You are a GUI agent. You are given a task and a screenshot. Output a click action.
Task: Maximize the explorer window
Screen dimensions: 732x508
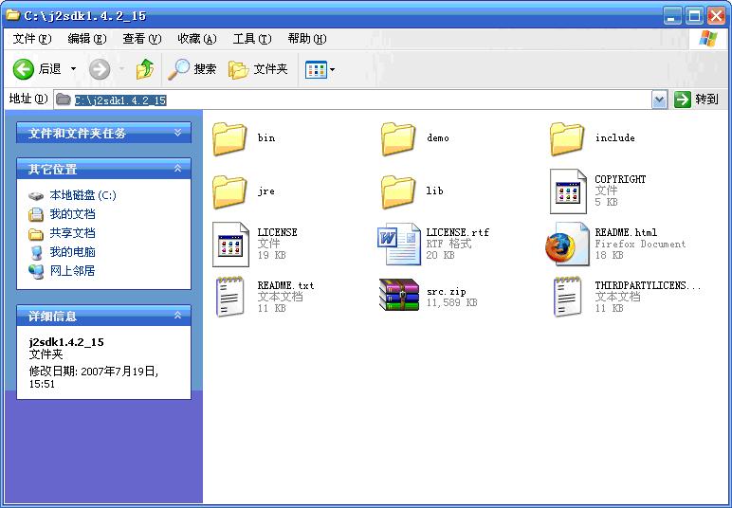click(x=694, y=17)
